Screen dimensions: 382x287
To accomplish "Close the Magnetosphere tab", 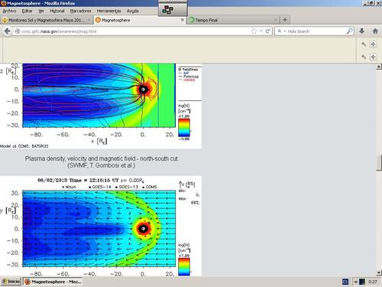I will [x=183, y=20].
